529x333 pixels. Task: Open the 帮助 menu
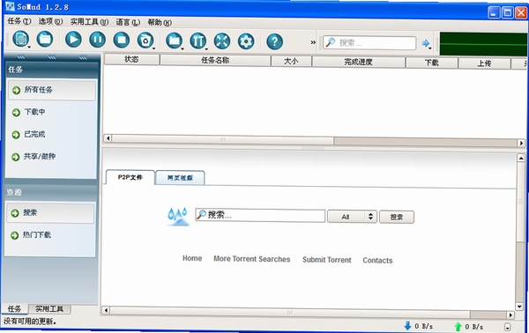click(x=160, y=23)
